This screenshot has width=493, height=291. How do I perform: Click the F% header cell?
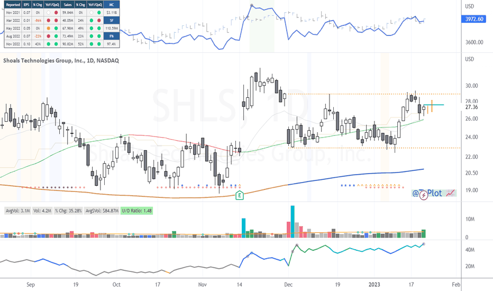pyautogui.click(x=112, y=36)
